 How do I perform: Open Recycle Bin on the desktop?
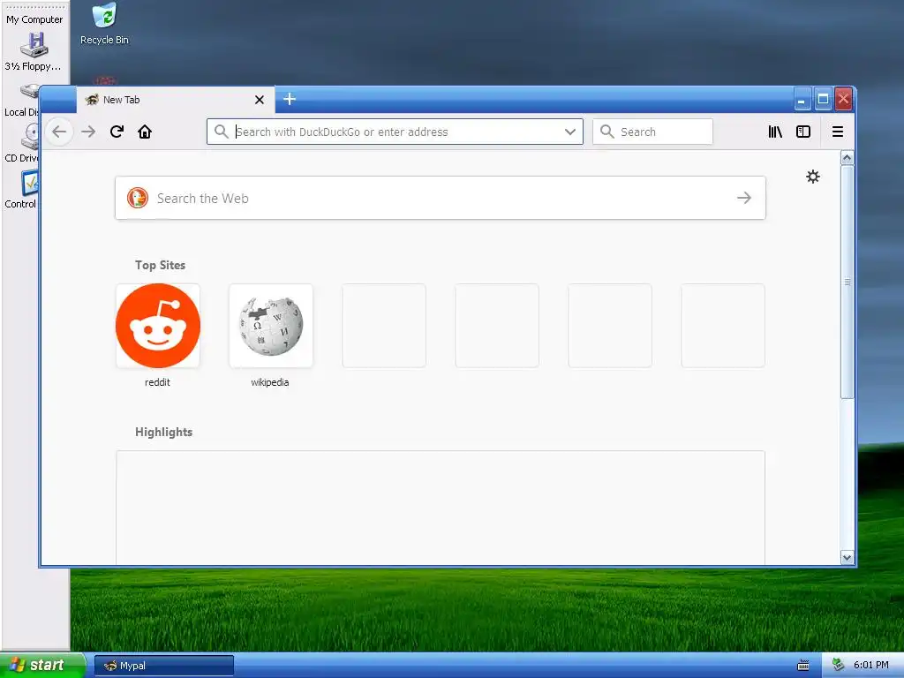coord(104,24)
